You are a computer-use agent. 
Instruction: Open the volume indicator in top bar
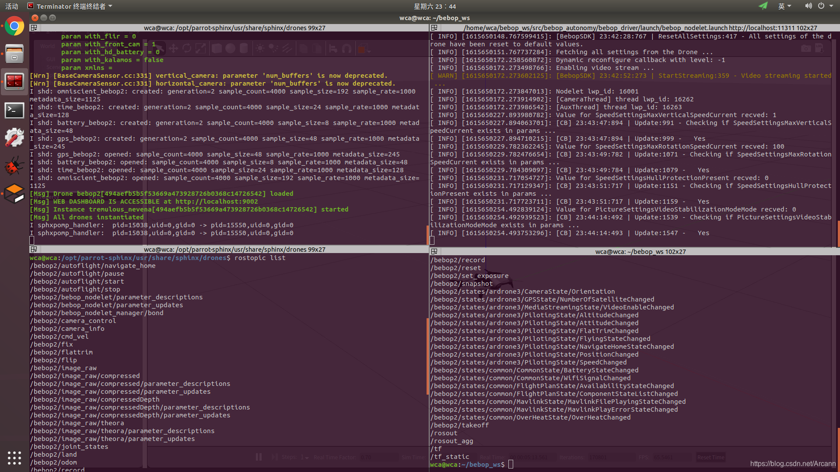pos(808,6)
